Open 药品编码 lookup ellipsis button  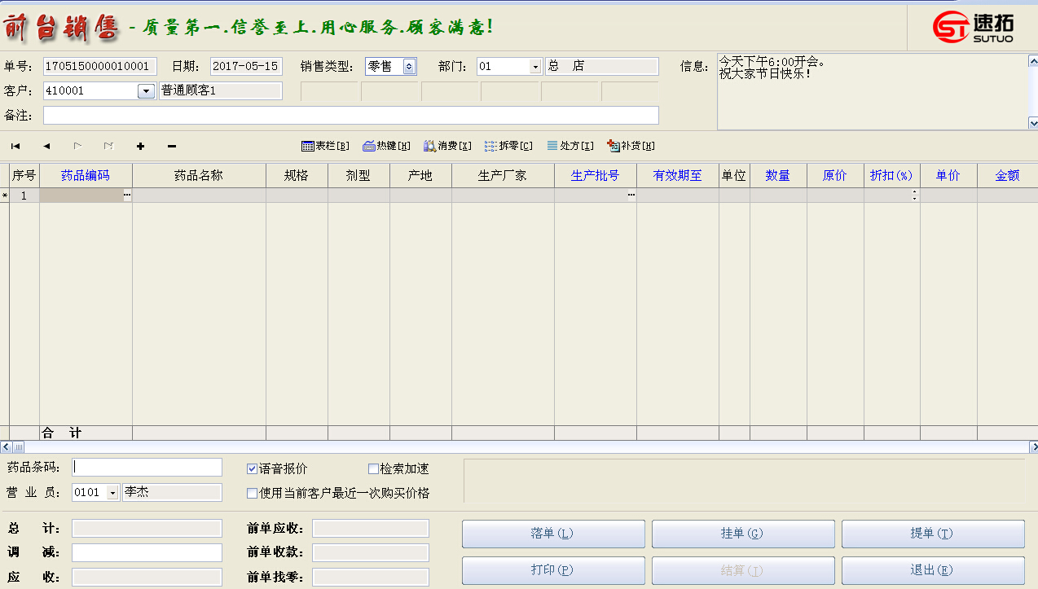[x=126, y=196]
